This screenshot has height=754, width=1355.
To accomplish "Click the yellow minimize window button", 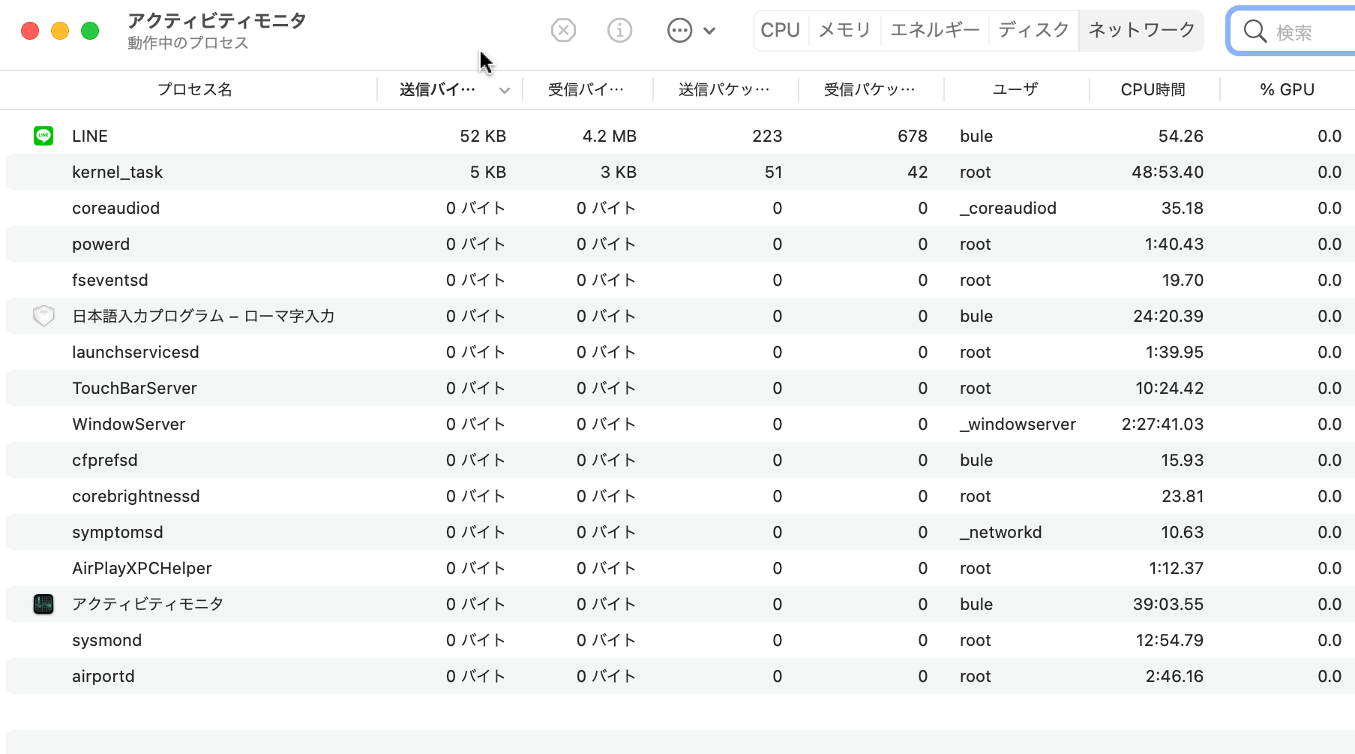I will pos(60,31).
